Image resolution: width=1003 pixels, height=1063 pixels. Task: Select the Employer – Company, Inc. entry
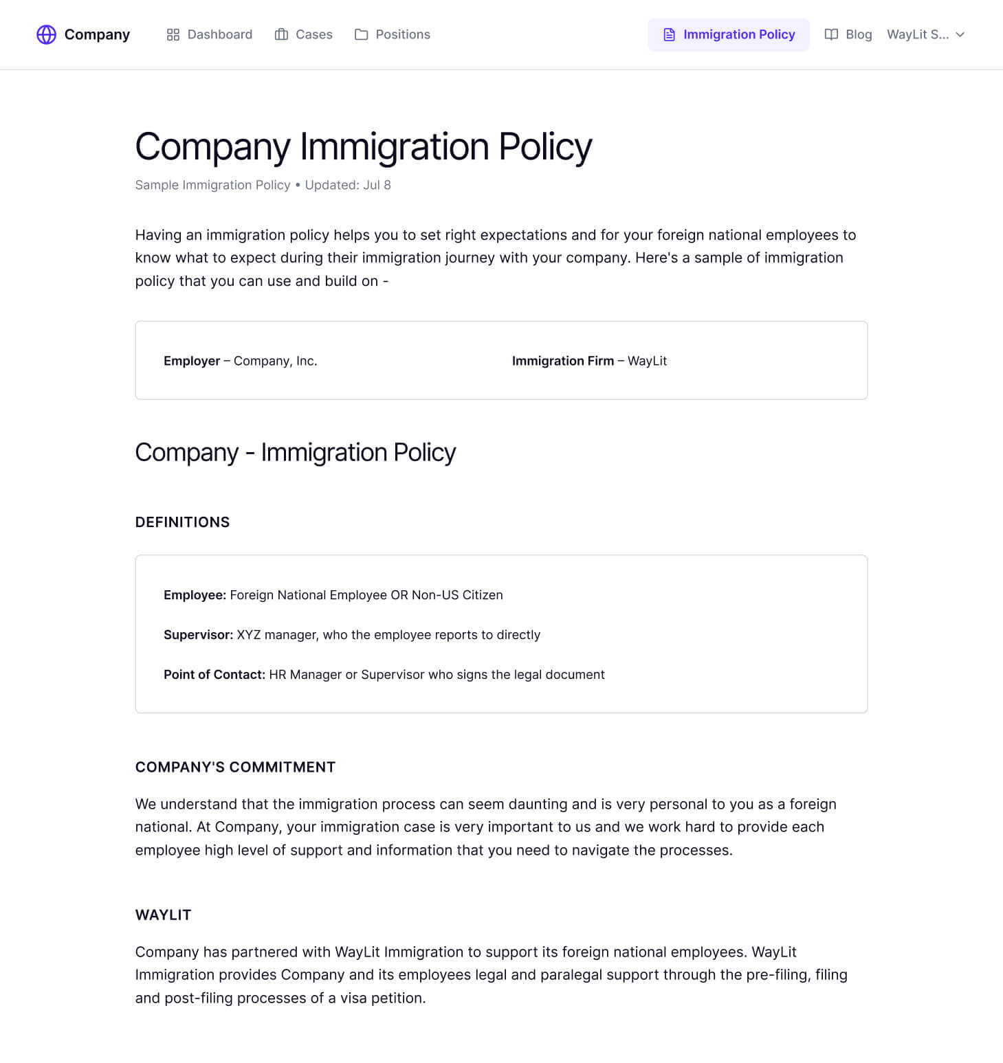coord(241,360)
